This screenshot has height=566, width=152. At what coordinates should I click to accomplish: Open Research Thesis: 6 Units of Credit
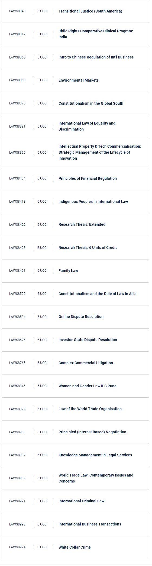(x=75, y=248)
